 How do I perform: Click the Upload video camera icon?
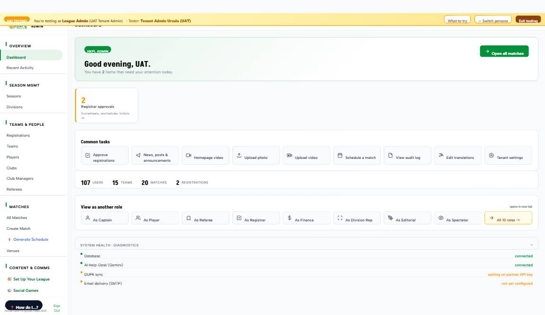(x=290, y=155)
